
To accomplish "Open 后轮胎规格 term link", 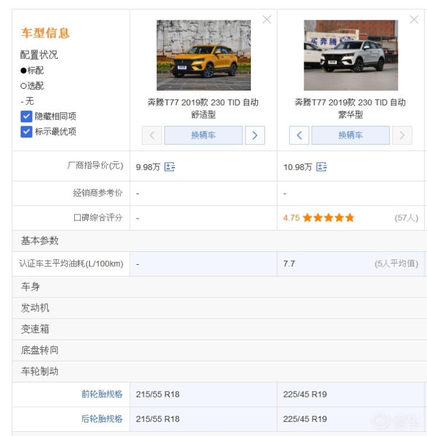I will [x=102, y=419].
